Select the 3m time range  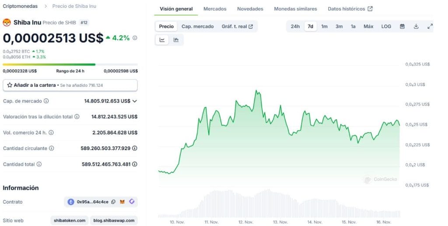point(339,27)
